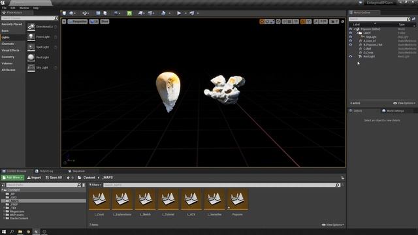Toggle rotation snapping in the viewport
The width and height of the screenshot is (418, 235).
(303, 22)
